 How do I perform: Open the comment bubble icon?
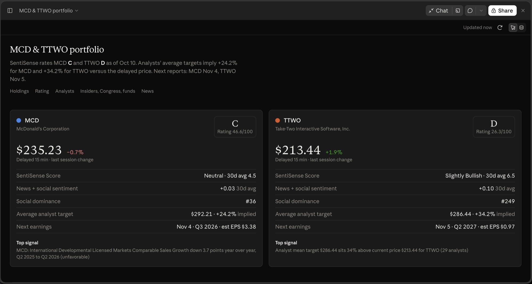(x=470, y=11)
